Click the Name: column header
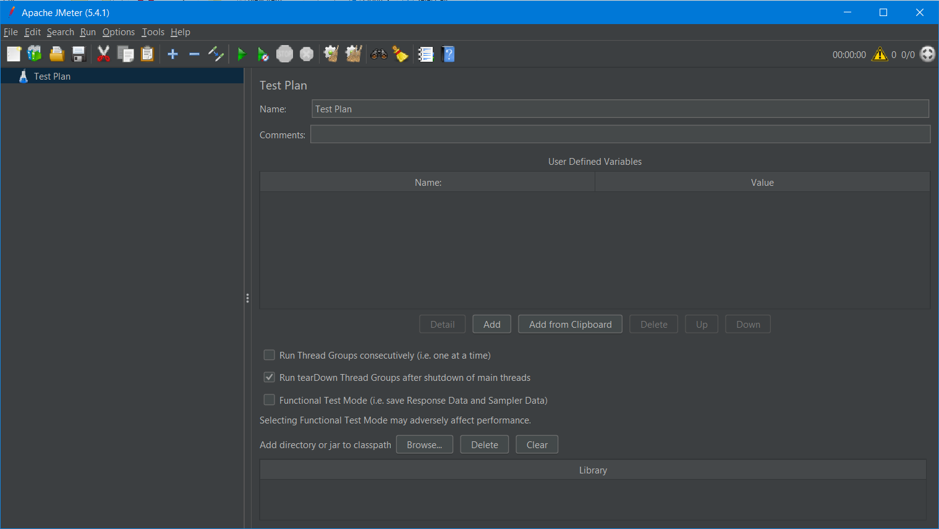Image resolution: width=939 pixels, height=529 pixels. (x=428, y=182)
